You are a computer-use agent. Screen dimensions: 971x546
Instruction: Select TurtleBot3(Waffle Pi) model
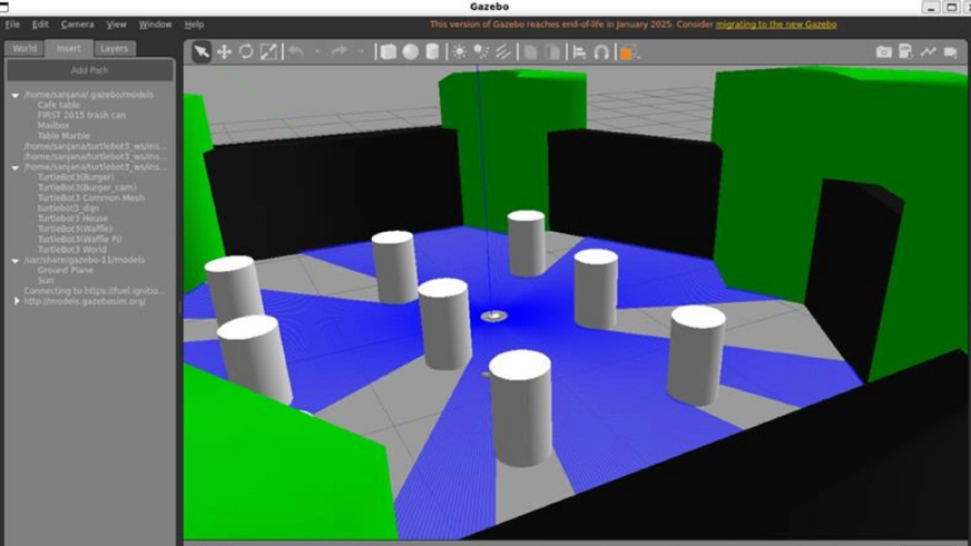(x=80, y=239)
